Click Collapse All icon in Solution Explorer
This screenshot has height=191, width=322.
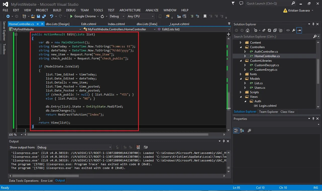pyautogui.click(x=275, y=30)
